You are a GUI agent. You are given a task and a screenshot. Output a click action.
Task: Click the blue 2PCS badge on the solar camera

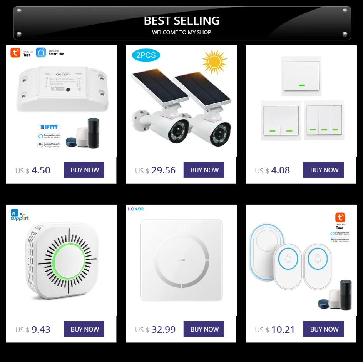coord(146,55)
